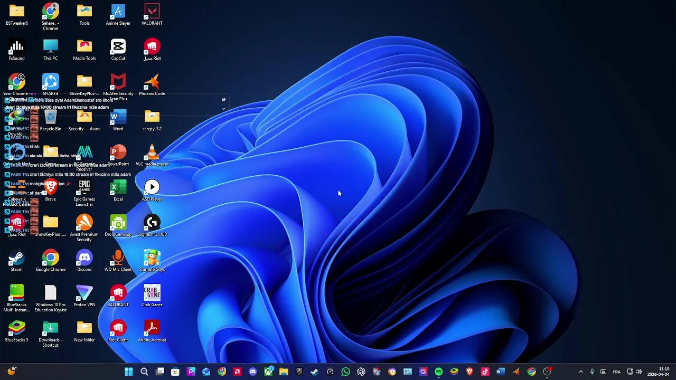Viewport: 676px width, 380px height.
Task: Select the Recycle Bin icon
Action: [51, 121]
